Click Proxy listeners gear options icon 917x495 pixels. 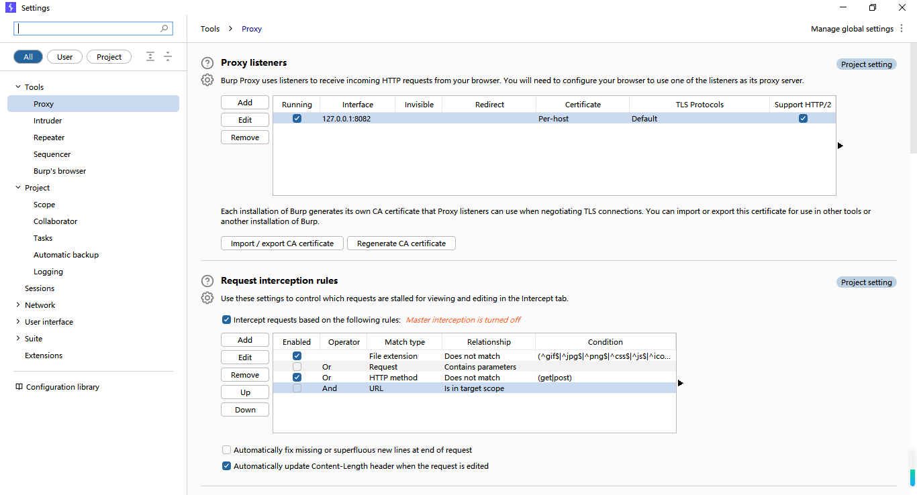click(207, 80)
